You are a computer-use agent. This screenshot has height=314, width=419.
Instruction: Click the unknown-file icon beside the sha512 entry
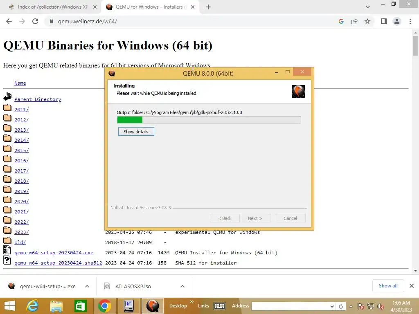(7, 260)
